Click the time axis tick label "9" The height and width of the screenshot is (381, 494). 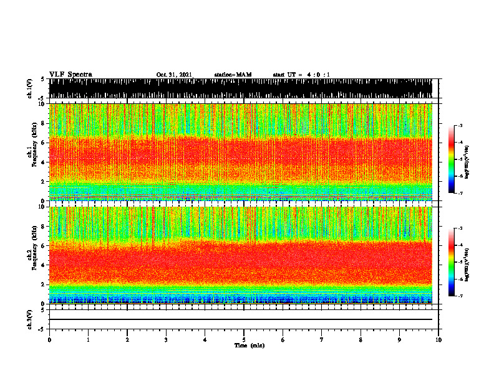pyautogui.click(x=399, y=340)
